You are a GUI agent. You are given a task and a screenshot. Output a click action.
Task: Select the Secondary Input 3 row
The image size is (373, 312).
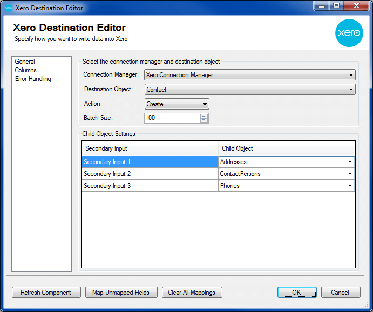[x=150, y=186]
